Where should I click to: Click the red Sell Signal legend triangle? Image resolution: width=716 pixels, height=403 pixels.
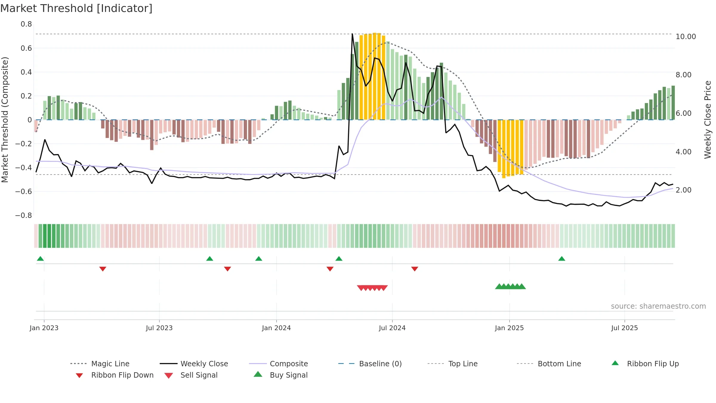pos(169,376)
